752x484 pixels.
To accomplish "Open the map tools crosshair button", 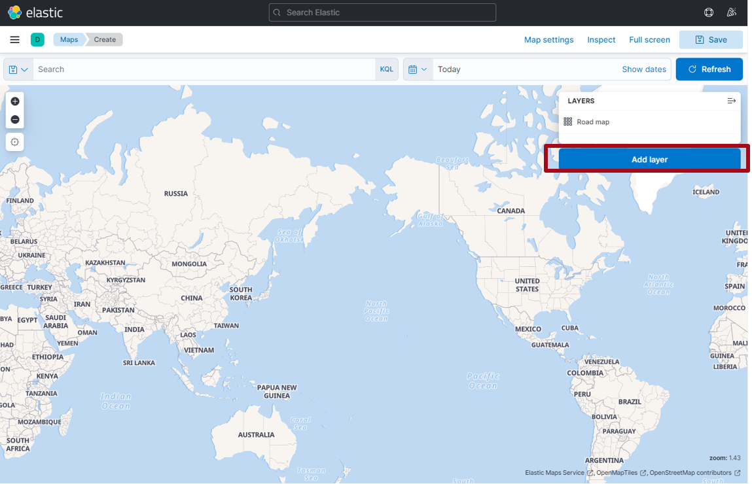I will [15, 142].
